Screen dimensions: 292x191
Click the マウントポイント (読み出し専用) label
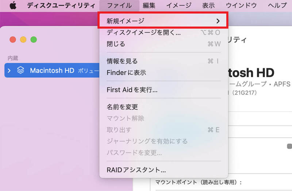(x=198, y=182)
